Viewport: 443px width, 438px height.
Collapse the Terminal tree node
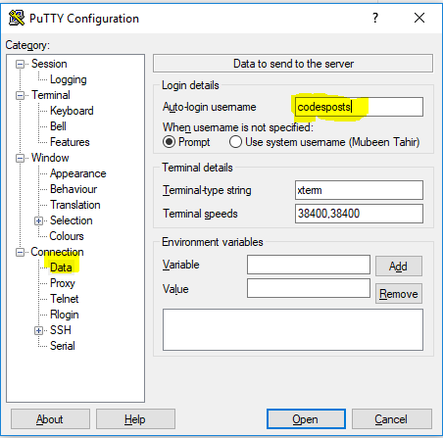[20, 95]
